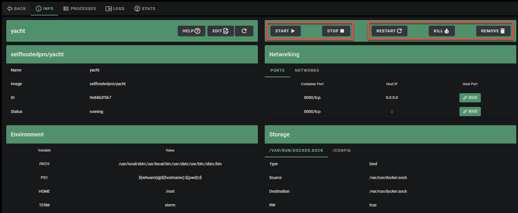Open Help for the yacht container

pyautogui.click(x=191, y=31)
